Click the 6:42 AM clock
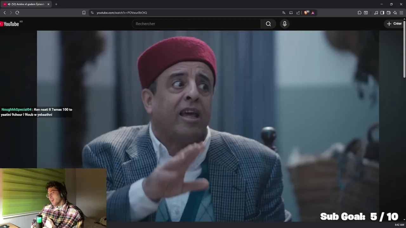 pyautogui.click(x=399, y=225)
